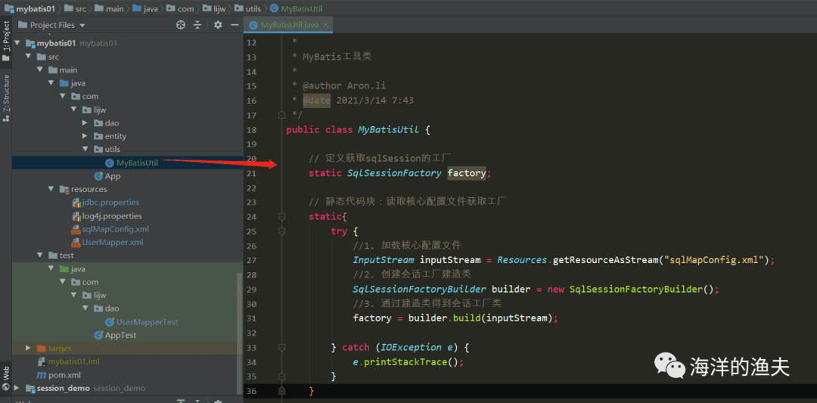This screenshot has width=817, height=403.
Task: Collapse the mybatis01 module node
Action: [x=17, y=43]
